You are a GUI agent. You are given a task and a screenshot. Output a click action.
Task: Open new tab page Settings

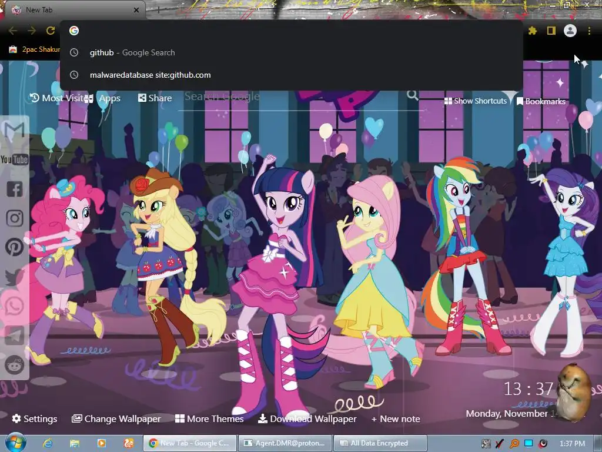click(x=35, y=418)
